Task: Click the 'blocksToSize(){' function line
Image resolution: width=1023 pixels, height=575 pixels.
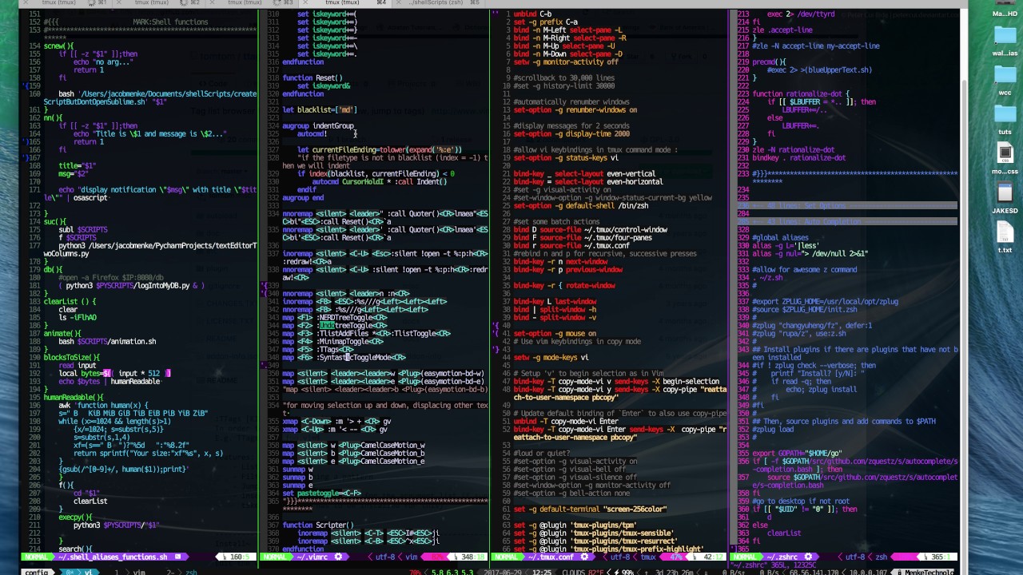Action: 72,358
